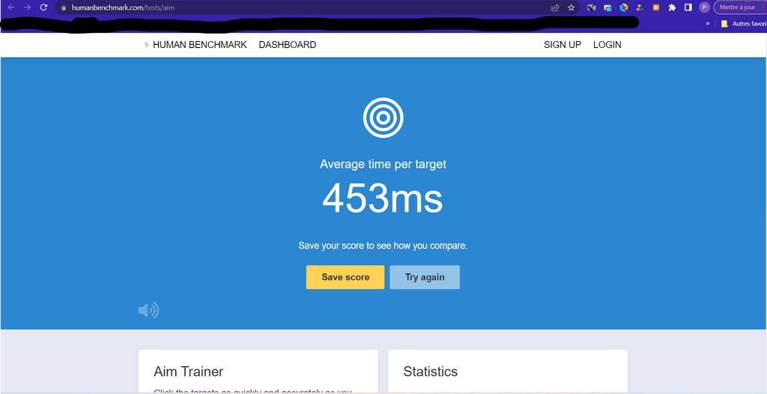
Task: Toggle the sound speaker icon
Action: [x=148, y=310]
